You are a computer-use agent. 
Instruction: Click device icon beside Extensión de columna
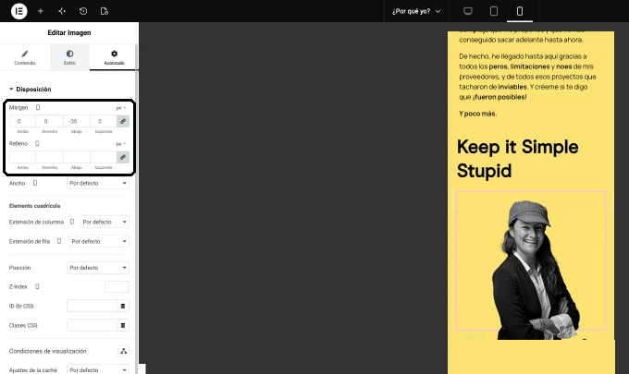72,222
